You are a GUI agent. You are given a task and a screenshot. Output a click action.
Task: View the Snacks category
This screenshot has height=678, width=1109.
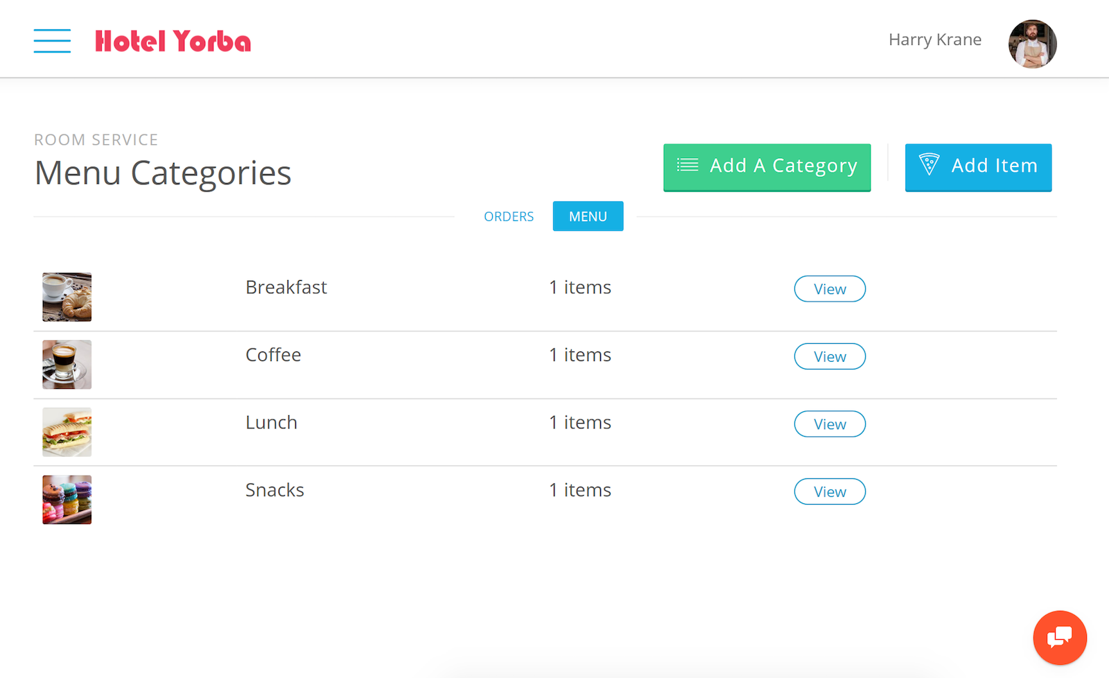(830, 492)
